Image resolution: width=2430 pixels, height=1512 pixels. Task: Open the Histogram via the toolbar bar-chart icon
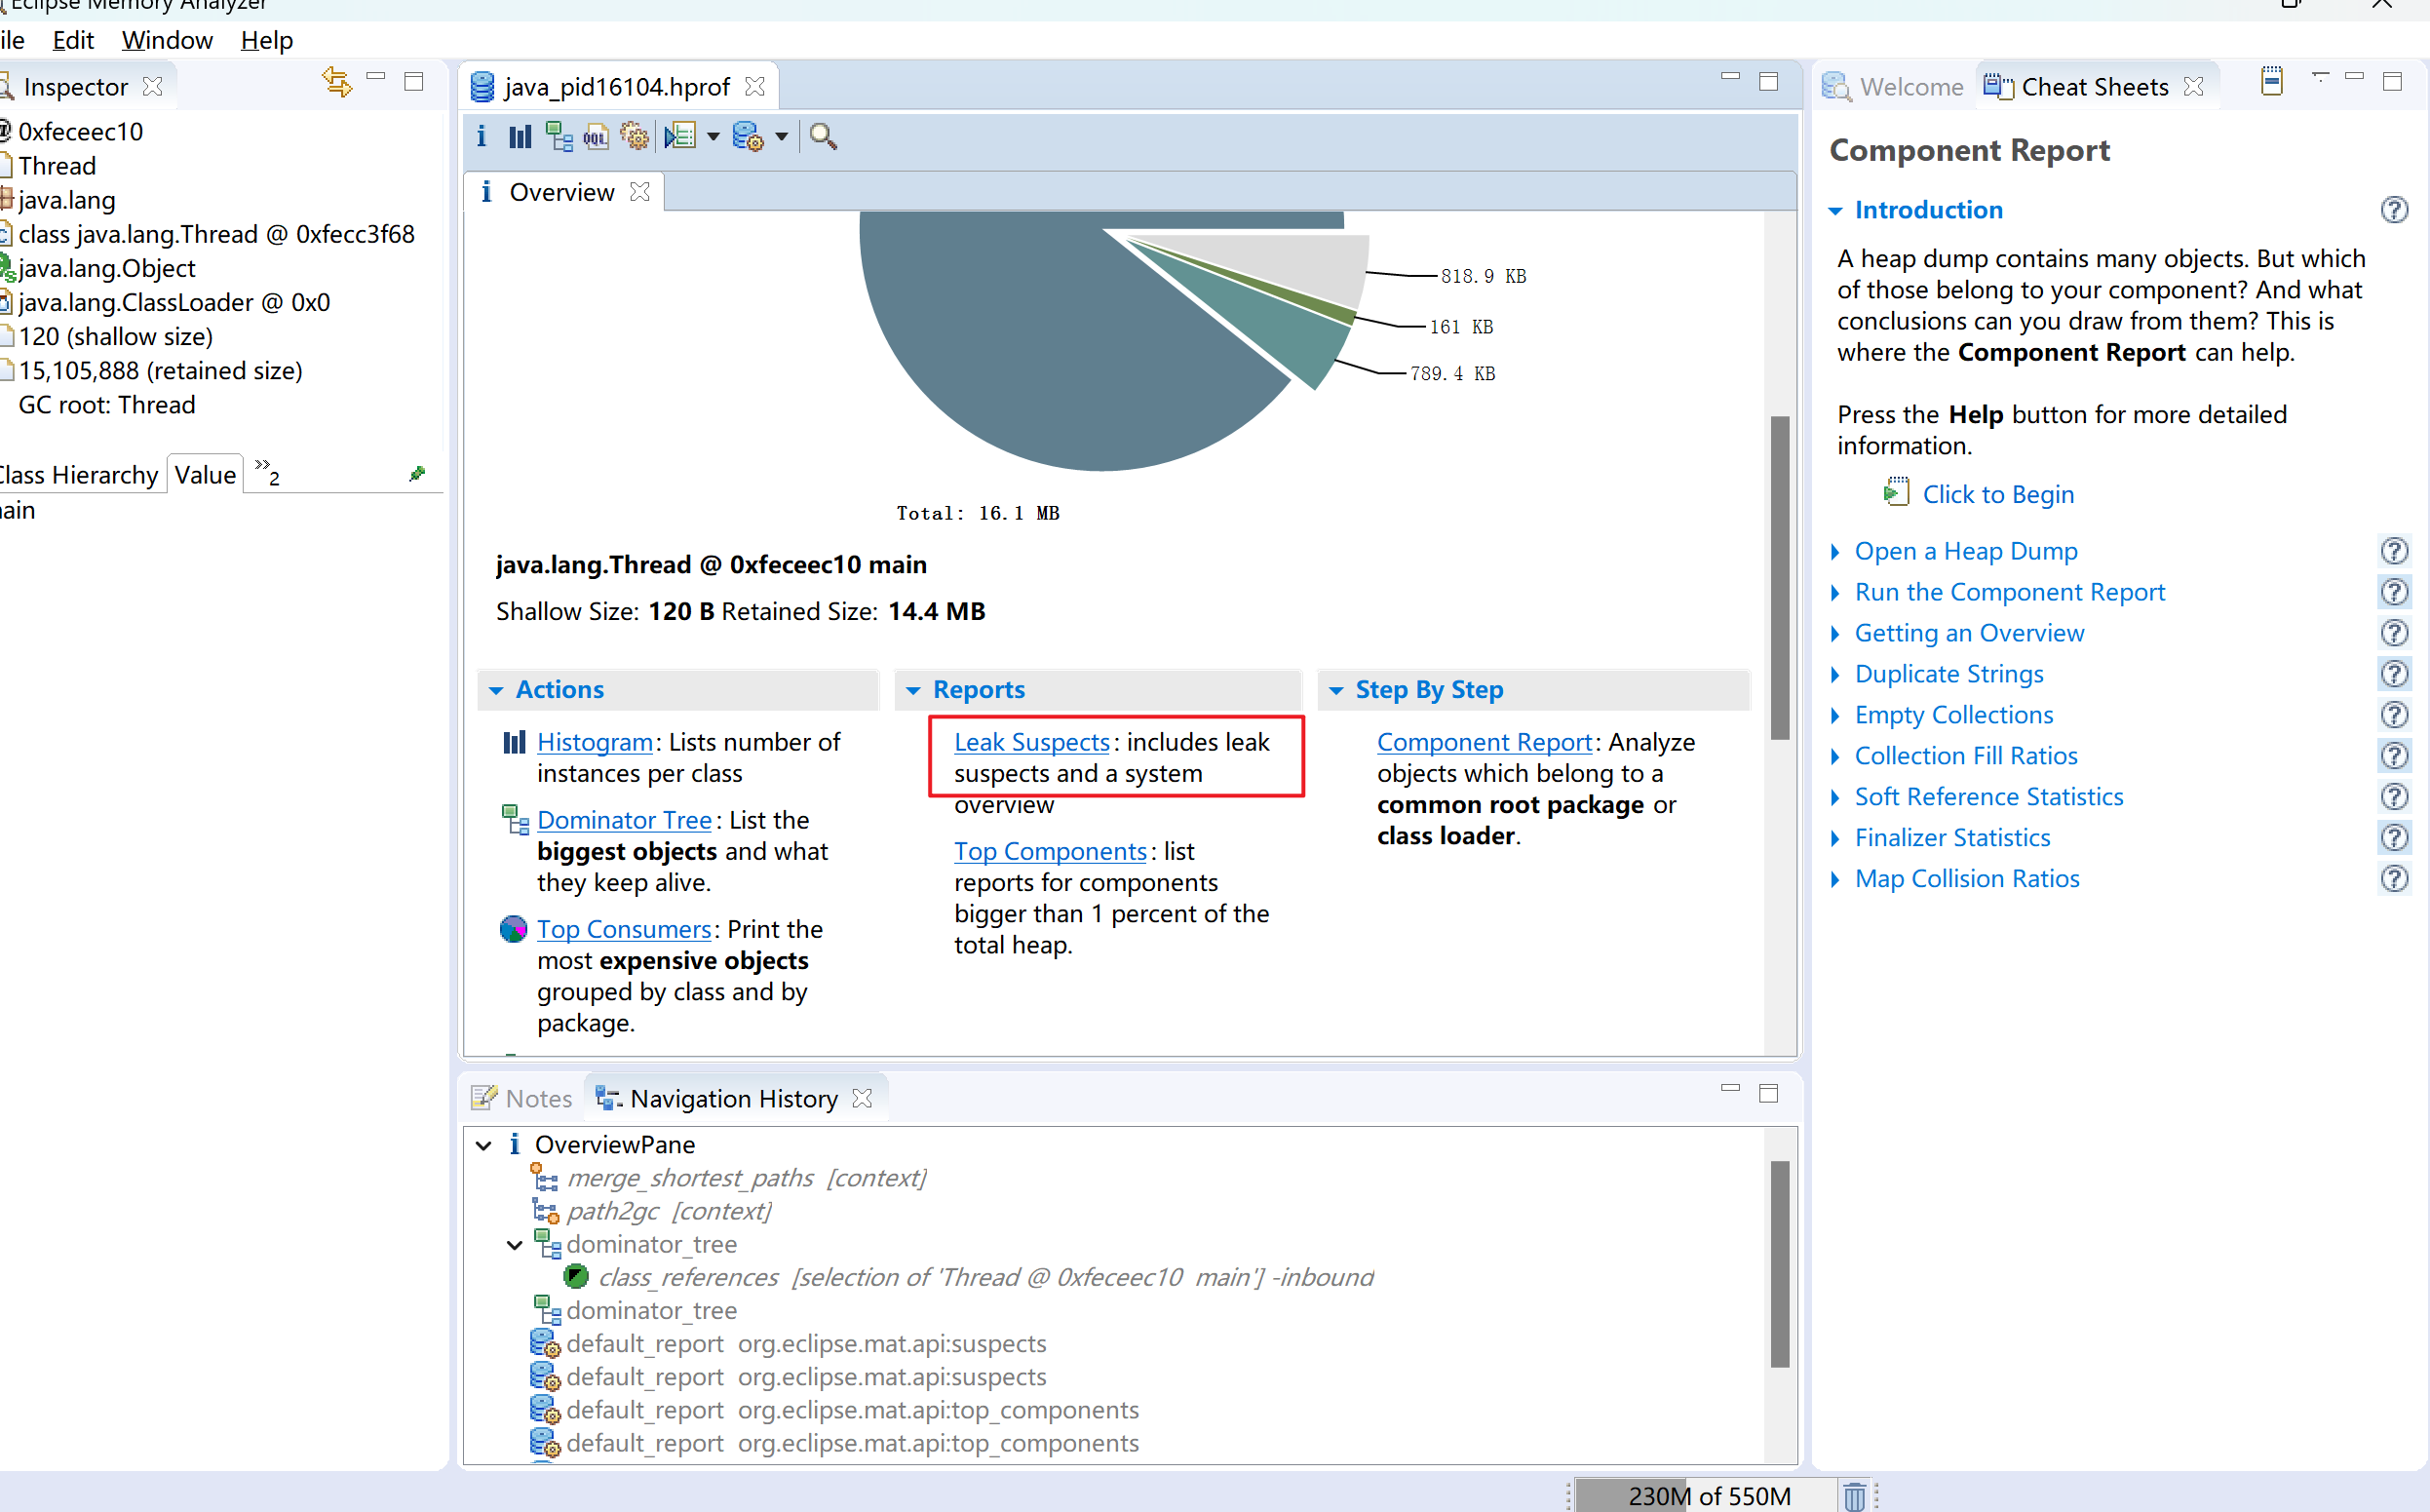(520, 136)
